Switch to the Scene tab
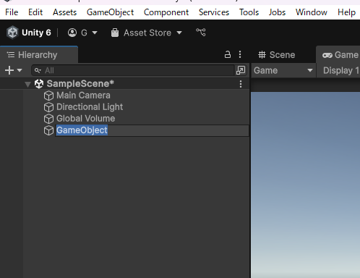Viewport: 360px width, 278px height. 276,55
